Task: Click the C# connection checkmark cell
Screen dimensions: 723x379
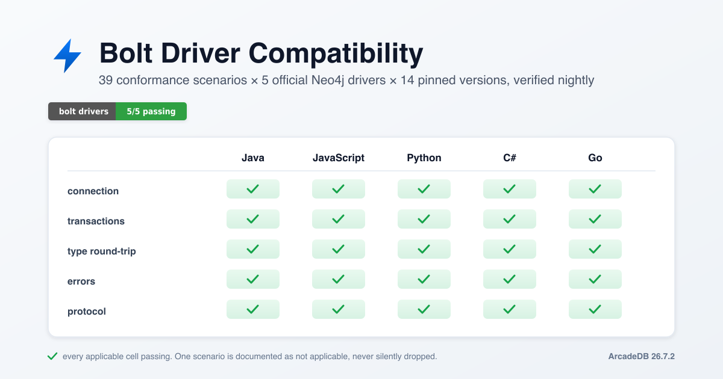Action: pyautogui.click(x=510, y=189)
